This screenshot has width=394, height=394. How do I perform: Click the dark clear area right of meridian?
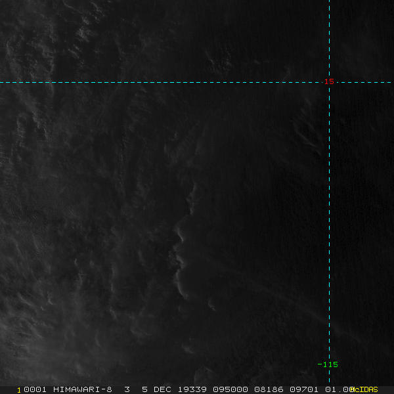pyautogui.click(x=361, y=197)
